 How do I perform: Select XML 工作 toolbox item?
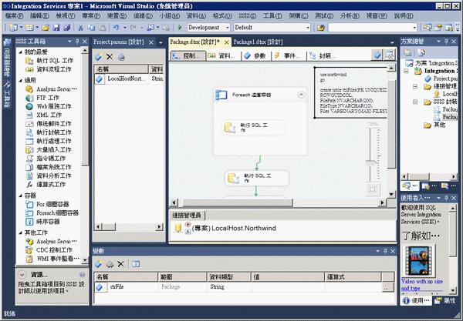[x=44, y=115]
